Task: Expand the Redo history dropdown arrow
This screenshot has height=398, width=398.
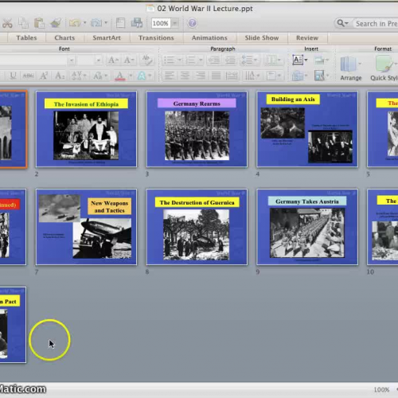Action: (106, 23)
